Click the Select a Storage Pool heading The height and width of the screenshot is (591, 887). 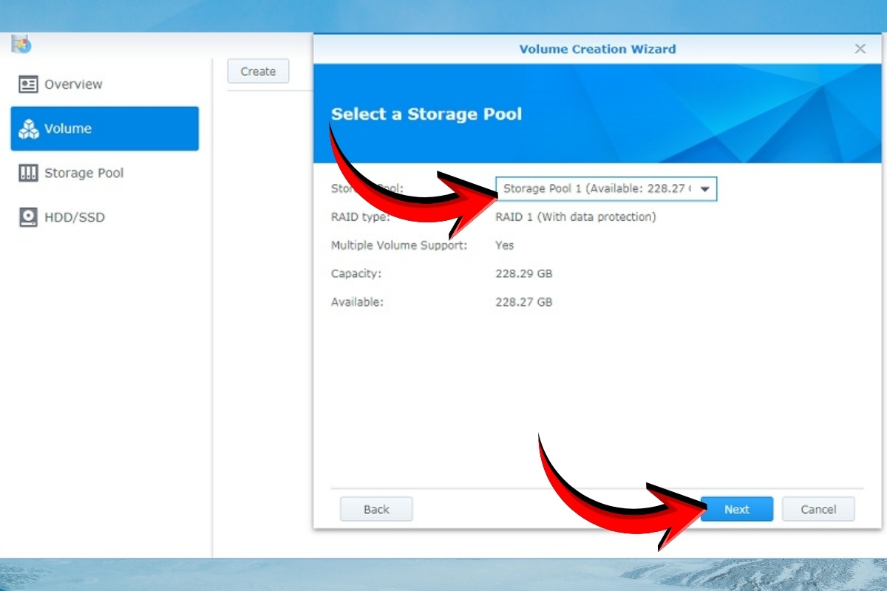pyautogui.click(x=426, y=114)
